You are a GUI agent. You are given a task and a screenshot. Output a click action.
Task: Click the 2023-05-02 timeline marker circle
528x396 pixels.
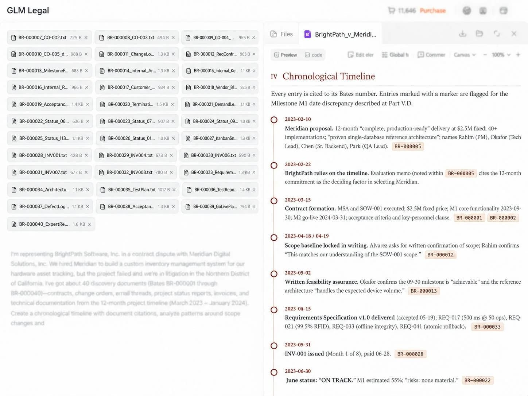(274, 273)
